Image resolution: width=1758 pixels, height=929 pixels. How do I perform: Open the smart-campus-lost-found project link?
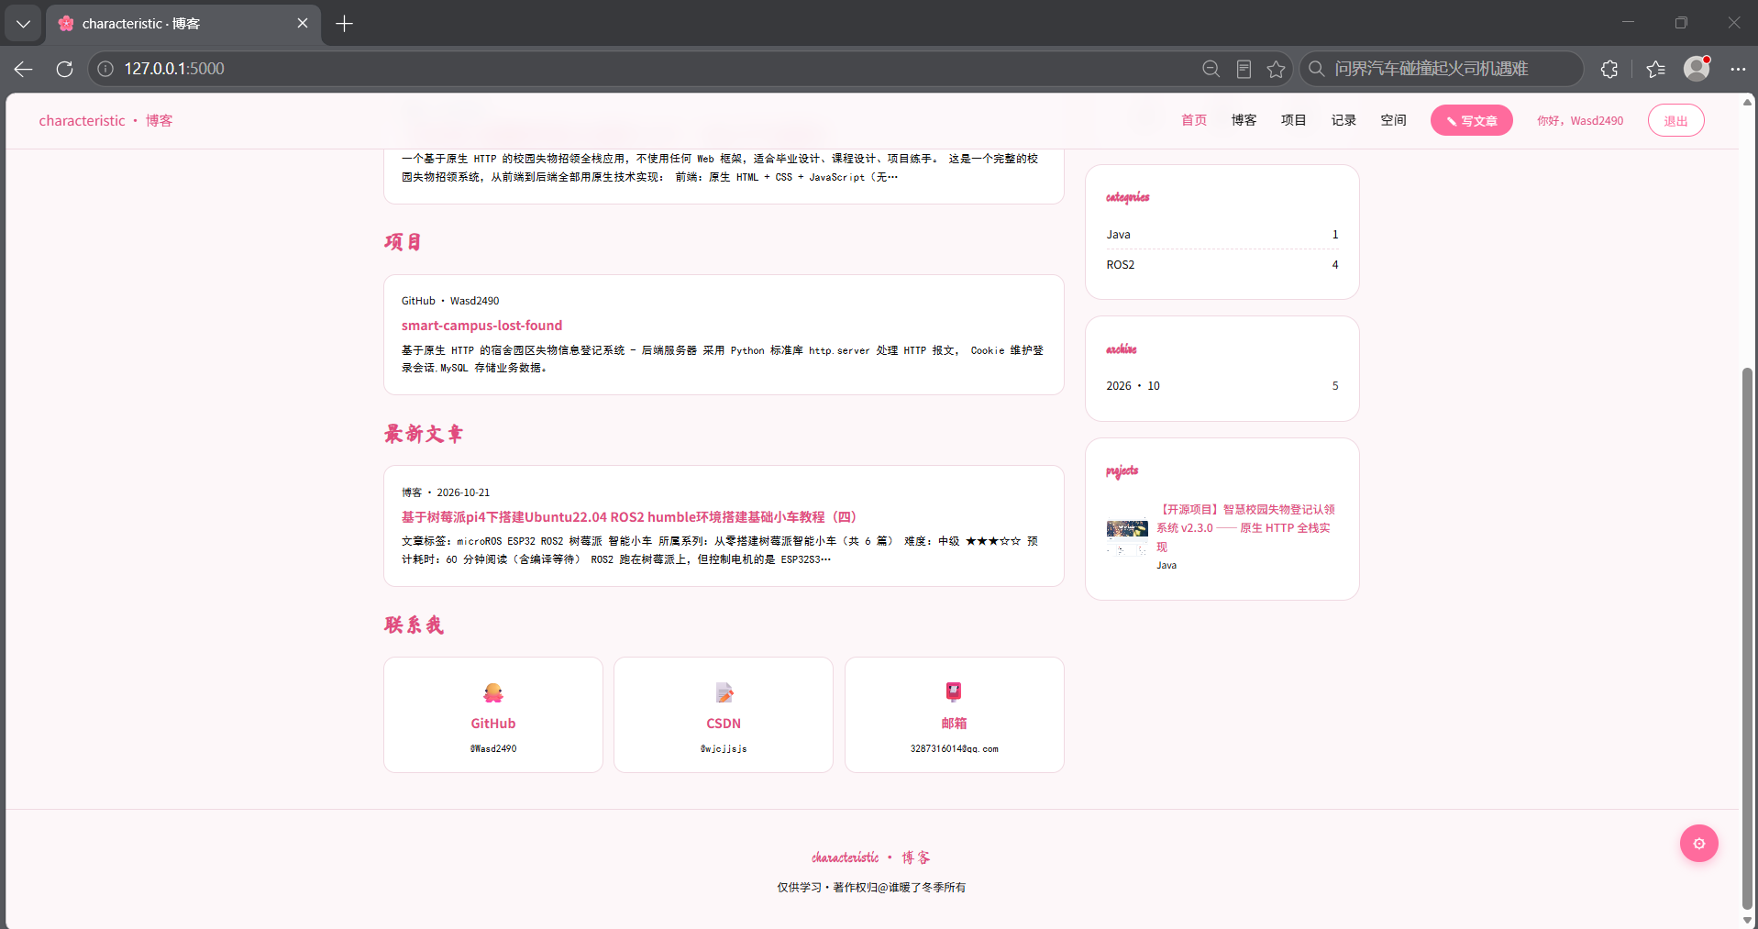(481, 326)
